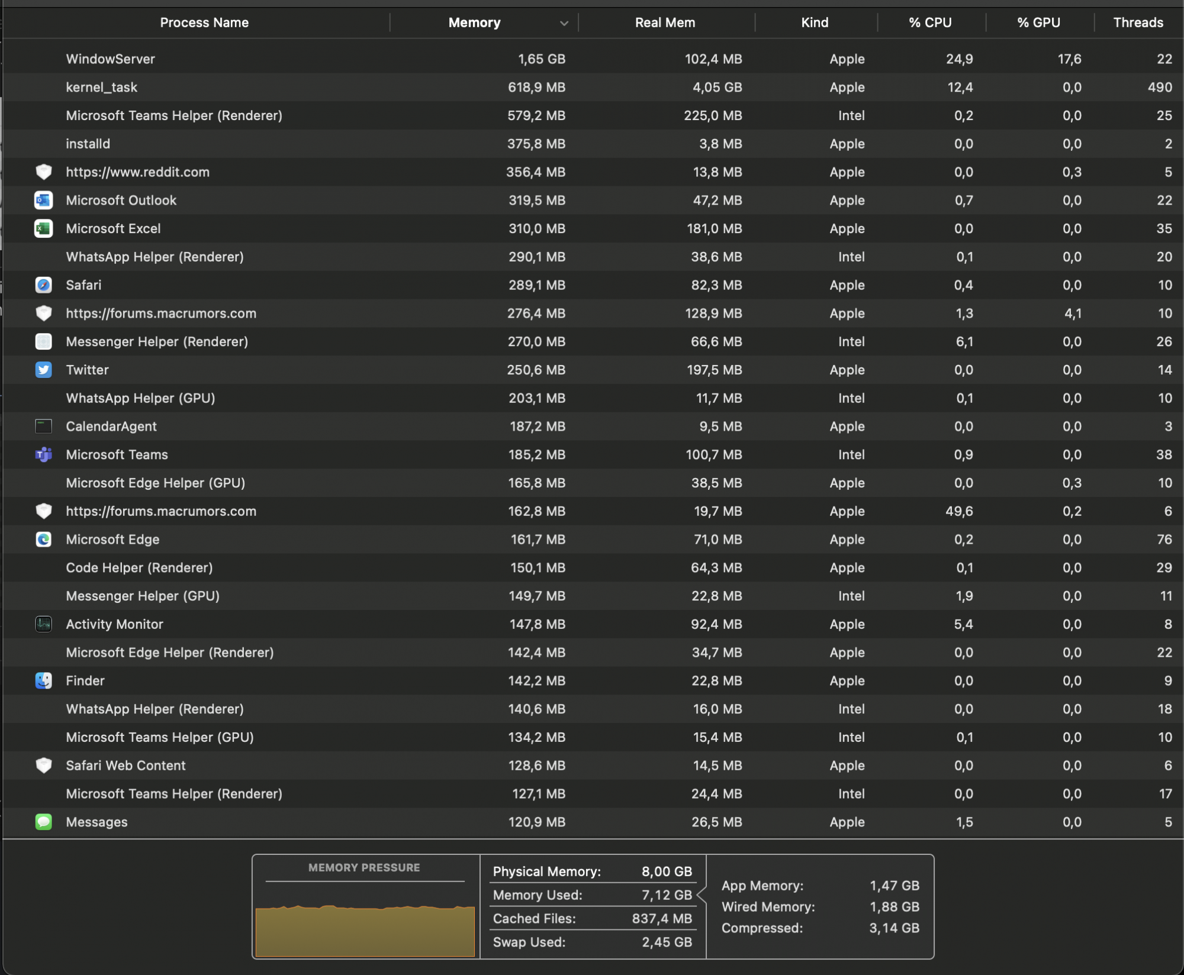Image resolution: width=1184 pixels, height=975 pixels.
Task: Click the CalendarAgent process icon
Action: click(43, 427)
